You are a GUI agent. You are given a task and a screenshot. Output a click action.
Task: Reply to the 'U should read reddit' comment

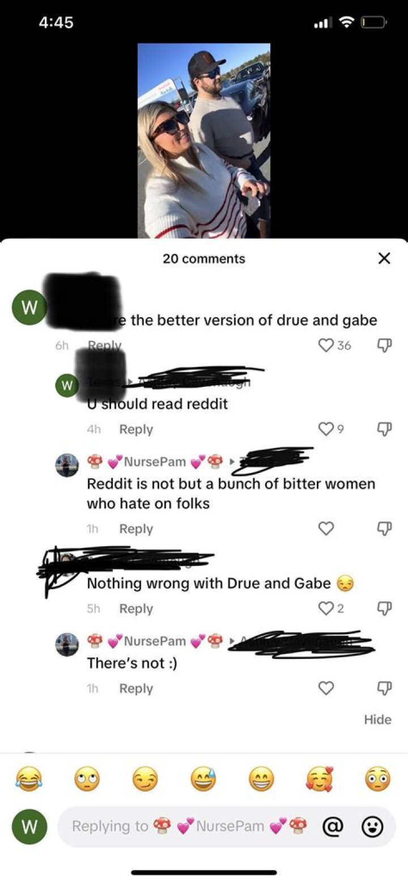(136, 429)
